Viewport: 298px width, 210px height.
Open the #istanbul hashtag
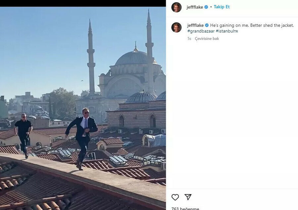pyautogui.click(x=226, y=31)
